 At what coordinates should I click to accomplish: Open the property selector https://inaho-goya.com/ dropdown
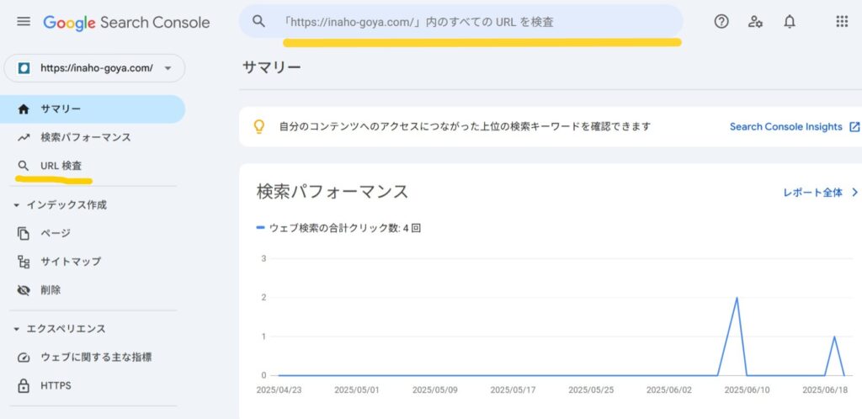[94, 68]
